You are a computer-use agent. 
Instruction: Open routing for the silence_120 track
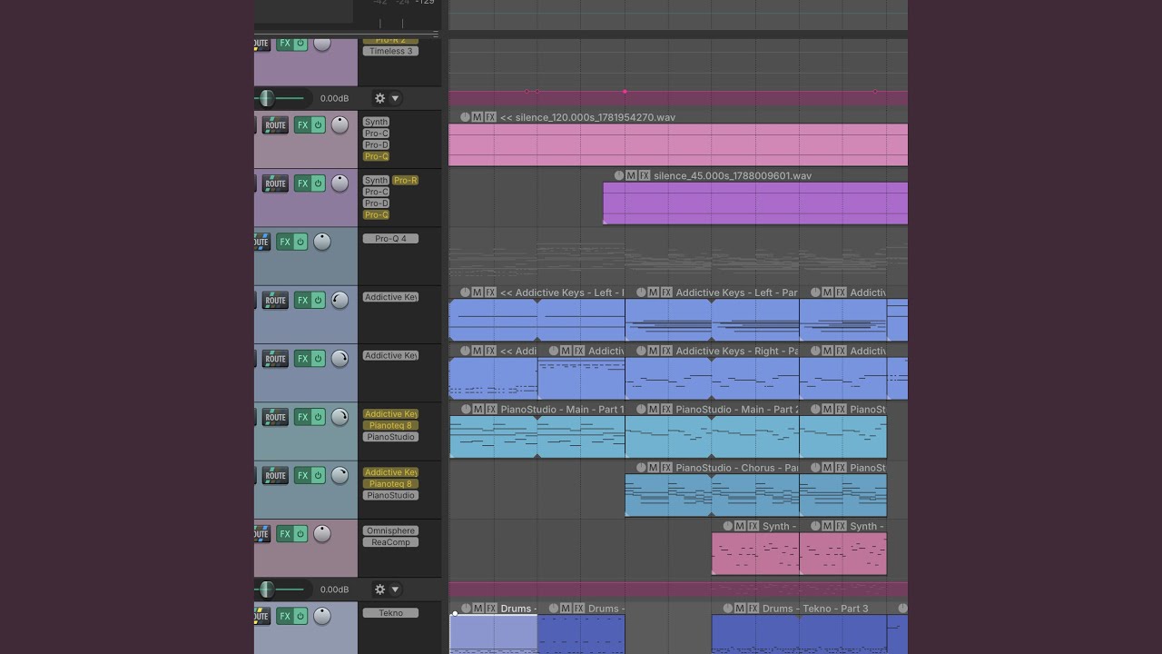275,125
